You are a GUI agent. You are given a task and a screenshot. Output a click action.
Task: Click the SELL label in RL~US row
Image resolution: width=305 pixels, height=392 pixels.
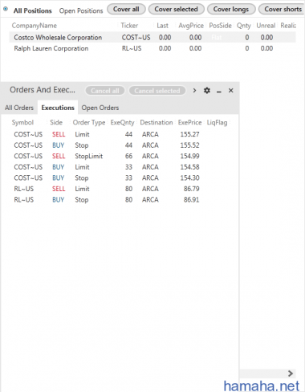click(x=59, y=189)
